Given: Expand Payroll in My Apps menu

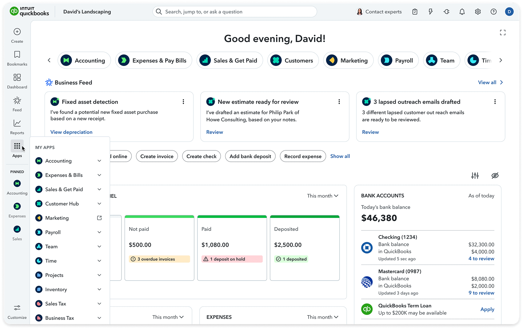Looking at the screenshot, I should pyautogui.click(x=99, y=232).
